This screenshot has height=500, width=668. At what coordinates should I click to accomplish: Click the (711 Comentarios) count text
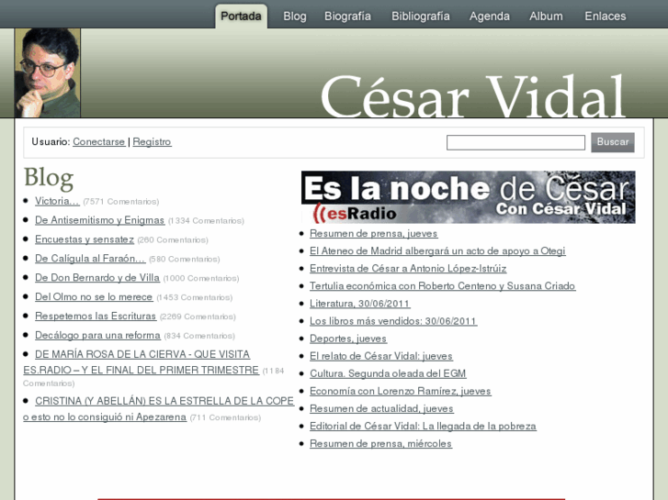[x=225, y=417]
